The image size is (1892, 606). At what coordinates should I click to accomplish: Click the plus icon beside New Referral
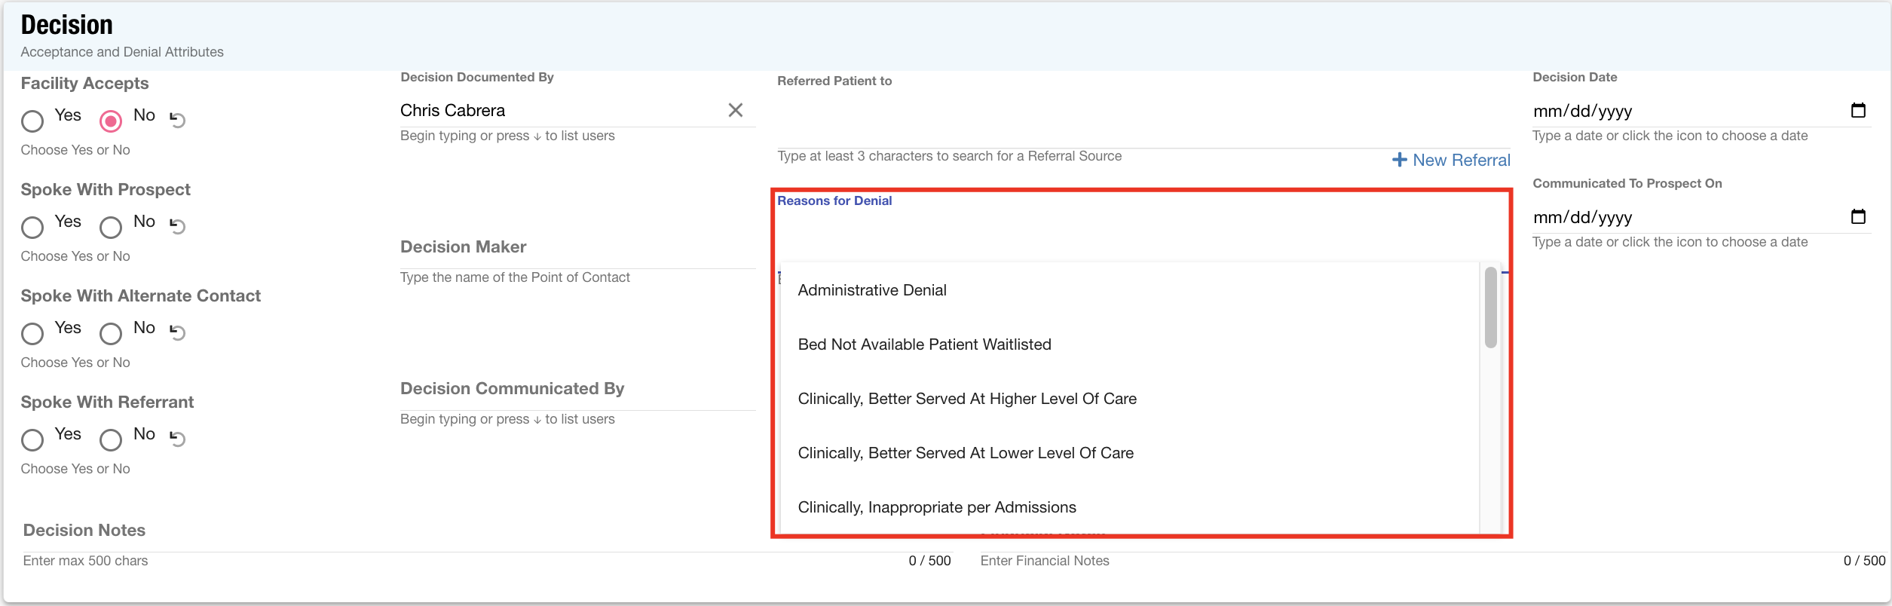pos(1399,160)
